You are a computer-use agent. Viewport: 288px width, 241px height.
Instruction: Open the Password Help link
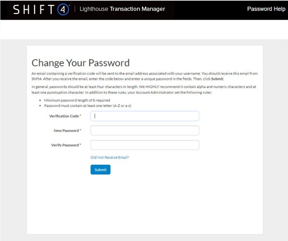click(x=266, y=9)
